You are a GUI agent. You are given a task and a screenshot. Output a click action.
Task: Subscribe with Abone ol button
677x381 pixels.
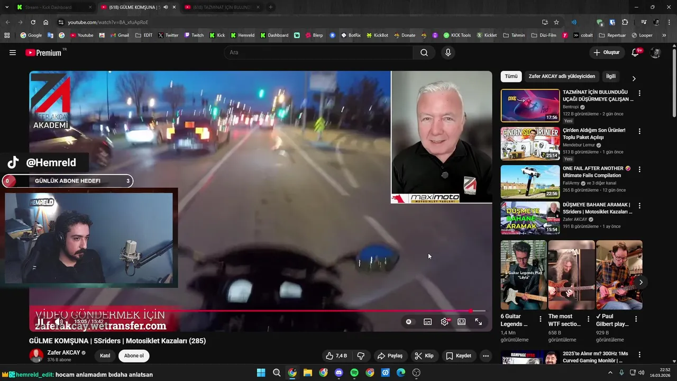(x=134, y=356)
